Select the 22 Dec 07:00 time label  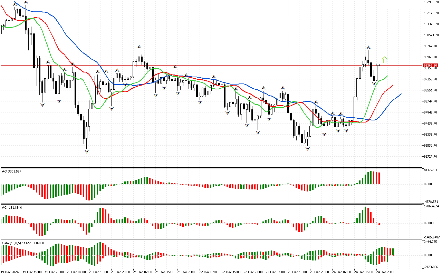pyautogui.click(x=209, y=272)
